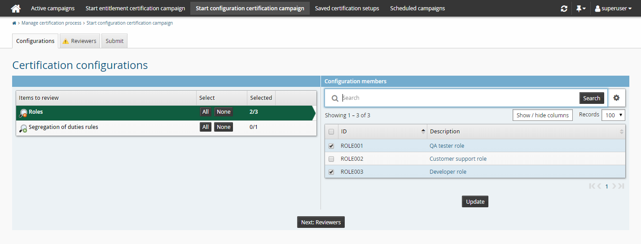Click the gear settings icon beside Search
Viewport: 641px width, 244px height.
tap(616, 98)
